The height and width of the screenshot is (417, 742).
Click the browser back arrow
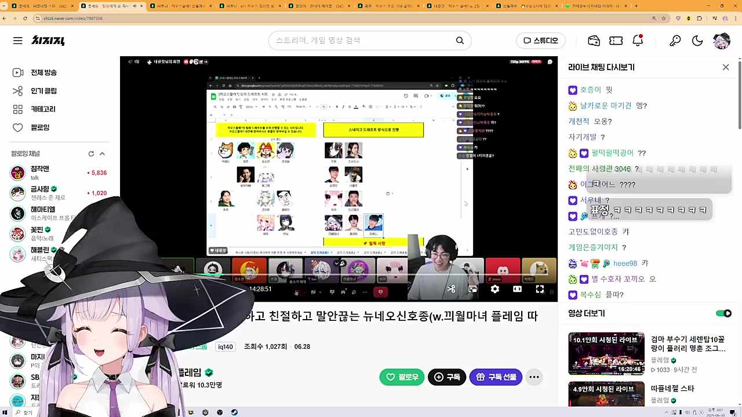tap(5, 19)
